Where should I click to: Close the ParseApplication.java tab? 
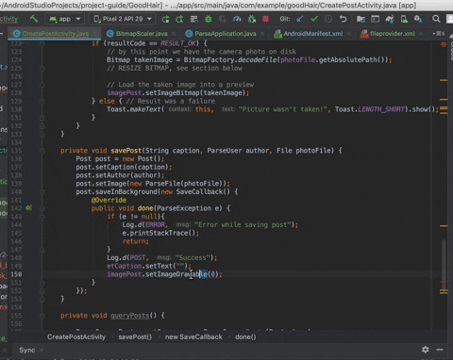(262, 34)
